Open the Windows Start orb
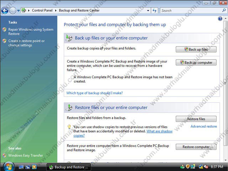Viewport: 228px width, 171px height. (9, 167)
